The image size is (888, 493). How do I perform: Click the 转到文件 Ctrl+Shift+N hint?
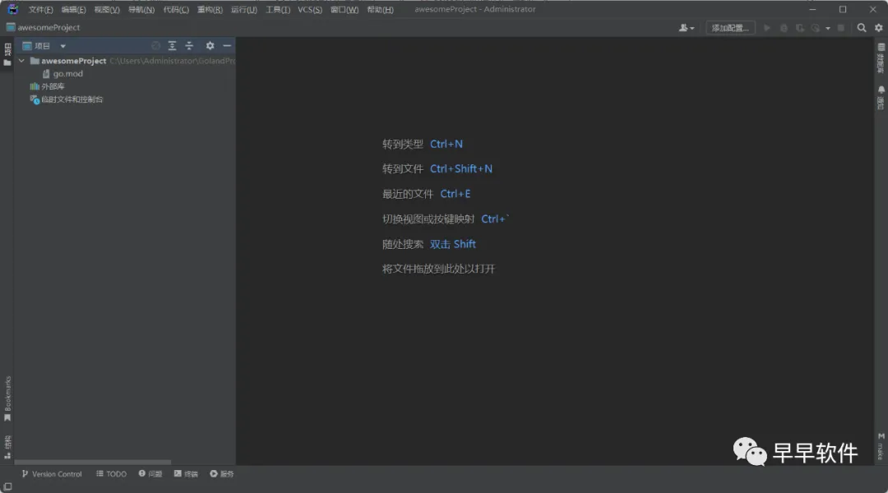437,168
